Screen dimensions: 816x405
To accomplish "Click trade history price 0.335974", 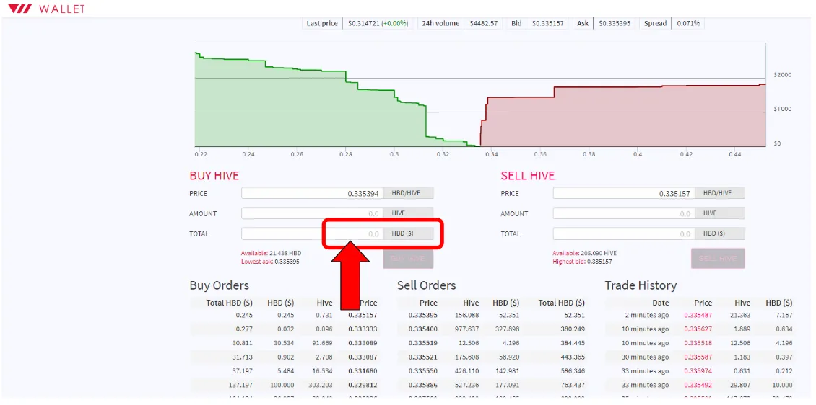I will coord(698,371).
